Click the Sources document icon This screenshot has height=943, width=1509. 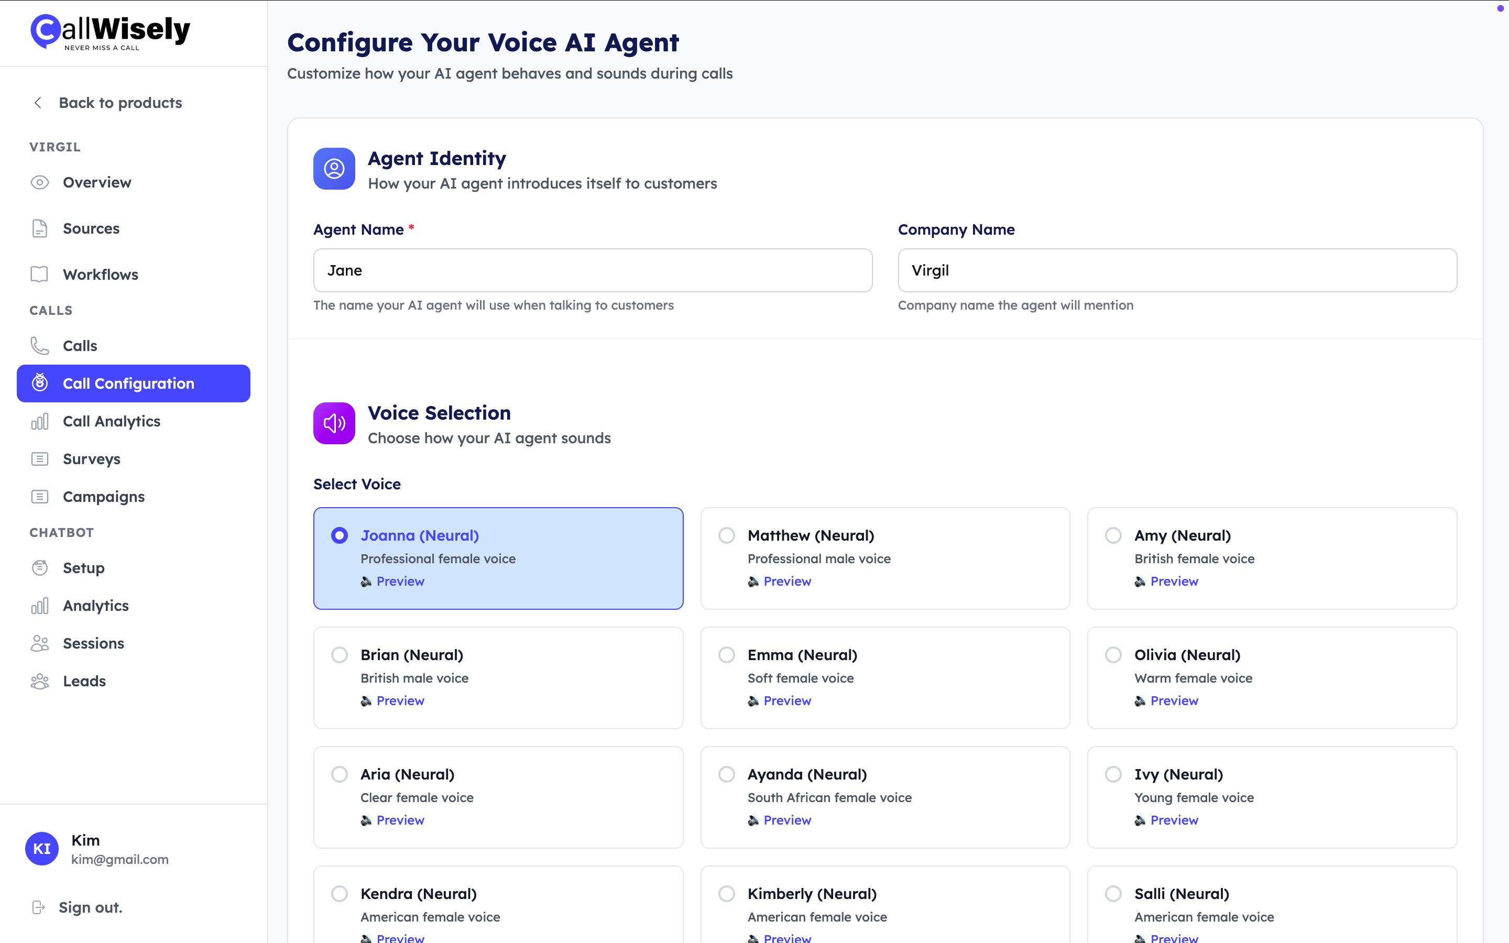(40, 229)
